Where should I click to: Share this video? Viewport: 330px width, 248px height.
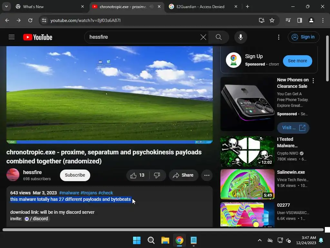pyautogui.click(x=183, y=175)
